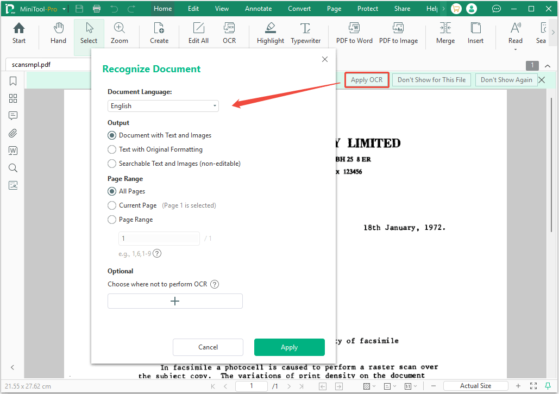Select the 'Text with Original Formatting' output option
This screenshot has width=559, height=394.
111,149
